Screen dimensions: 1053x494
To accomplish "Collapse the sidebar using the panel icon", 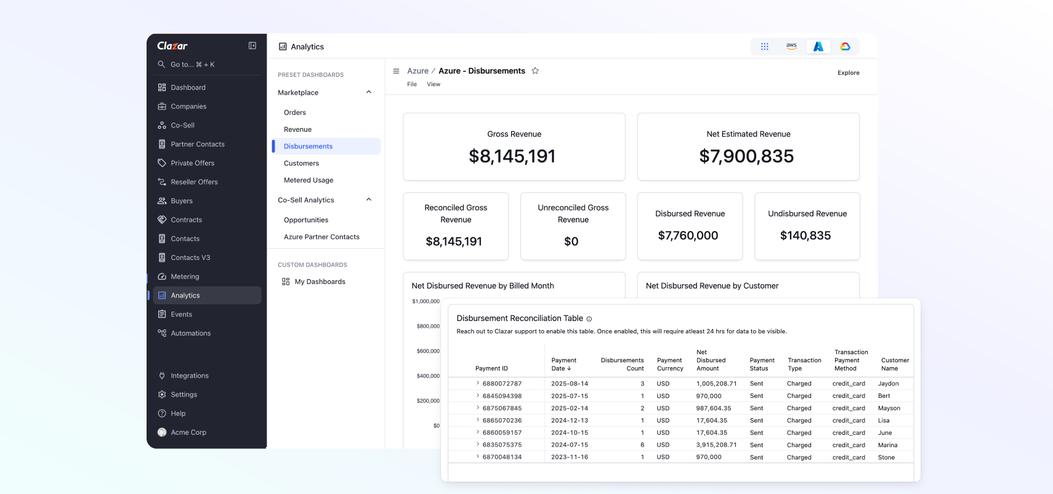I will point(252,46).
